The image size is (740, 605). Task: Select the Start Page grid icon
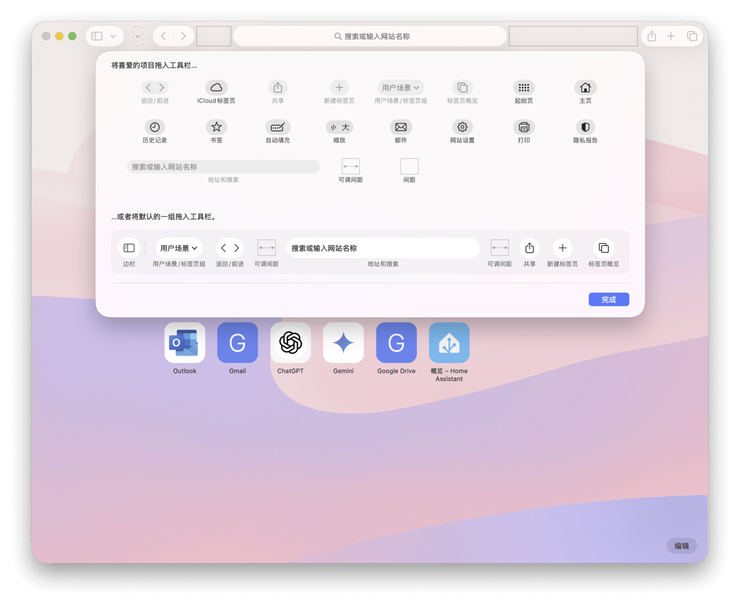524,87
